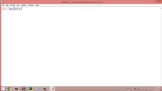Open the taskbar clock and date

[157, 89]
